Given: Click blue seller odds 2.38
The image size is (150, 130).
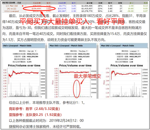Looking at the screenshot, I should [x=74, y=11].
